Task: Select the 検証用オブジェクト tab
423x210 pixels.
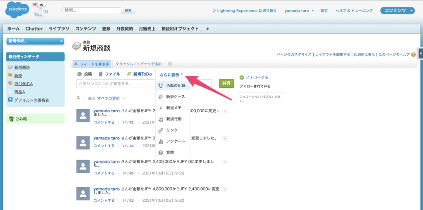Action: (180, 29)
